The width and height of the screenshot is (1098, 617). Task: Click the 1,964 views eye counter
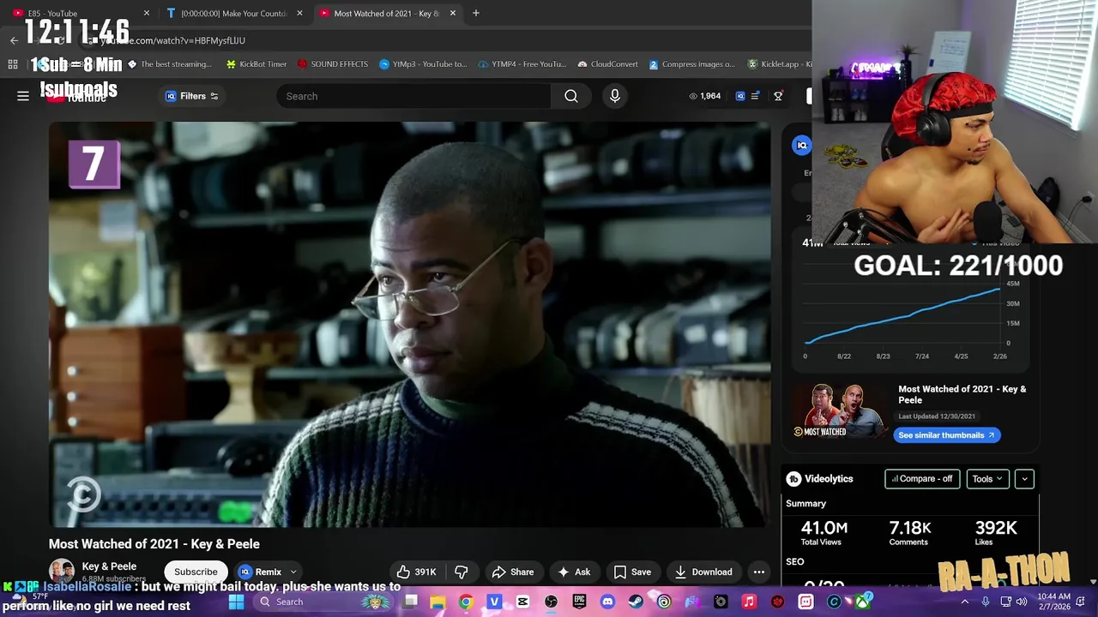tap(705, 96)
